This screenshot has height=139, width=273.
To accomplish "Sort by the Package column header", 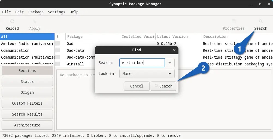I will (93, 37).
